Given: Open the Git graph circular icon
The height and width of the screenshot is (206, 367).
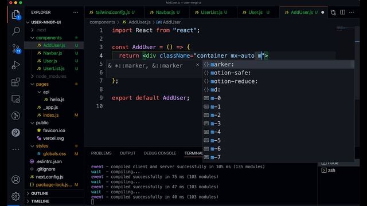Looking at the screenshot, I should pos(15,116).
